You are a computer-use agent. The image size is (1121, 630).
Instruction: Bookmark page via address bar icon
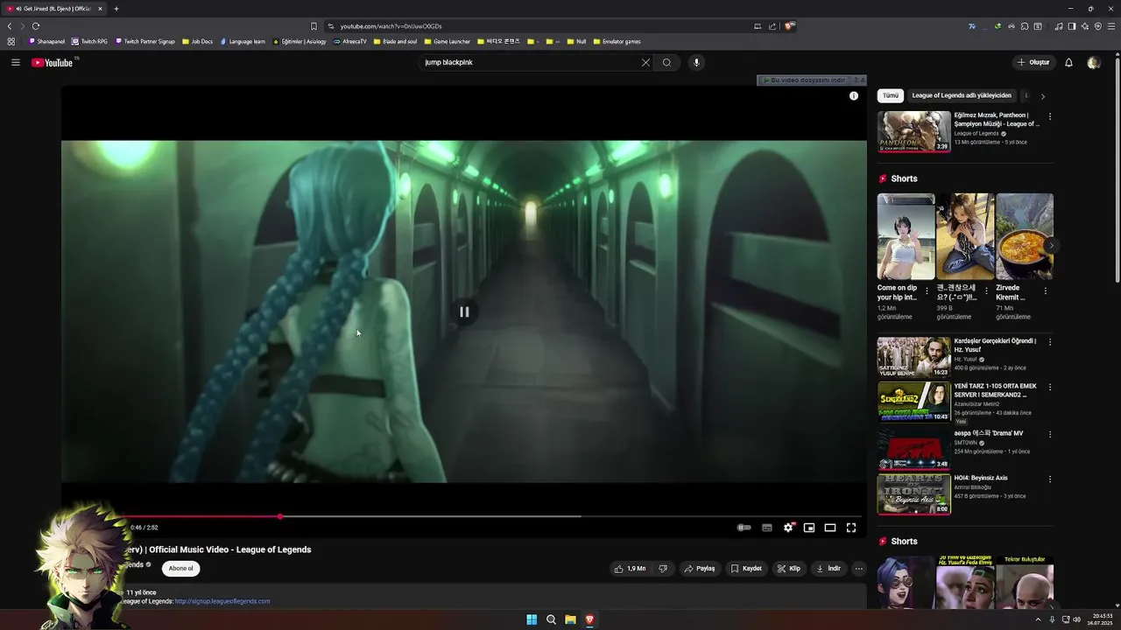(x=314, y=26)
